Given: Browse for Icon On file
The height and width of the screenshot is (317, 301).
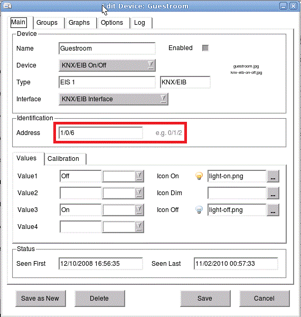Looking at the screenshot, I should point(273,176).
